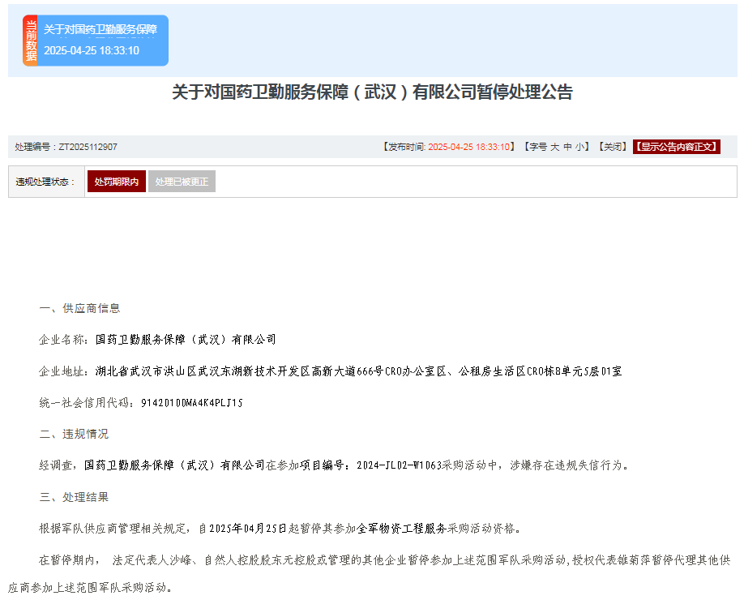Set font size to 大
744x600 pixels.
pos(555,147)
